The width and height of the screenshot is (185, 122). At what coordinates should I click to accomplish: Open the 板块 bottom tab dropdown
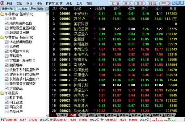click(157, 115)
